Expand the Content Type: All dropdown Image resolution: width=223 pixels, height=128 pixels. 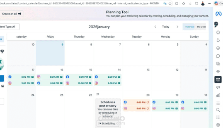9,27
